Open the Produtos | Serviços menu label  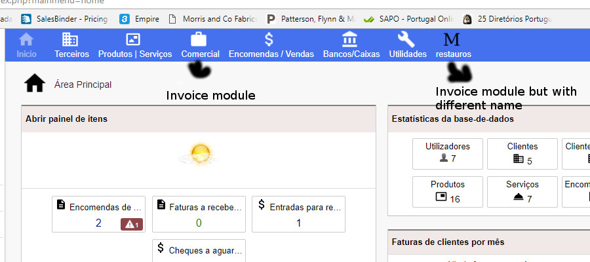[135, 54]
